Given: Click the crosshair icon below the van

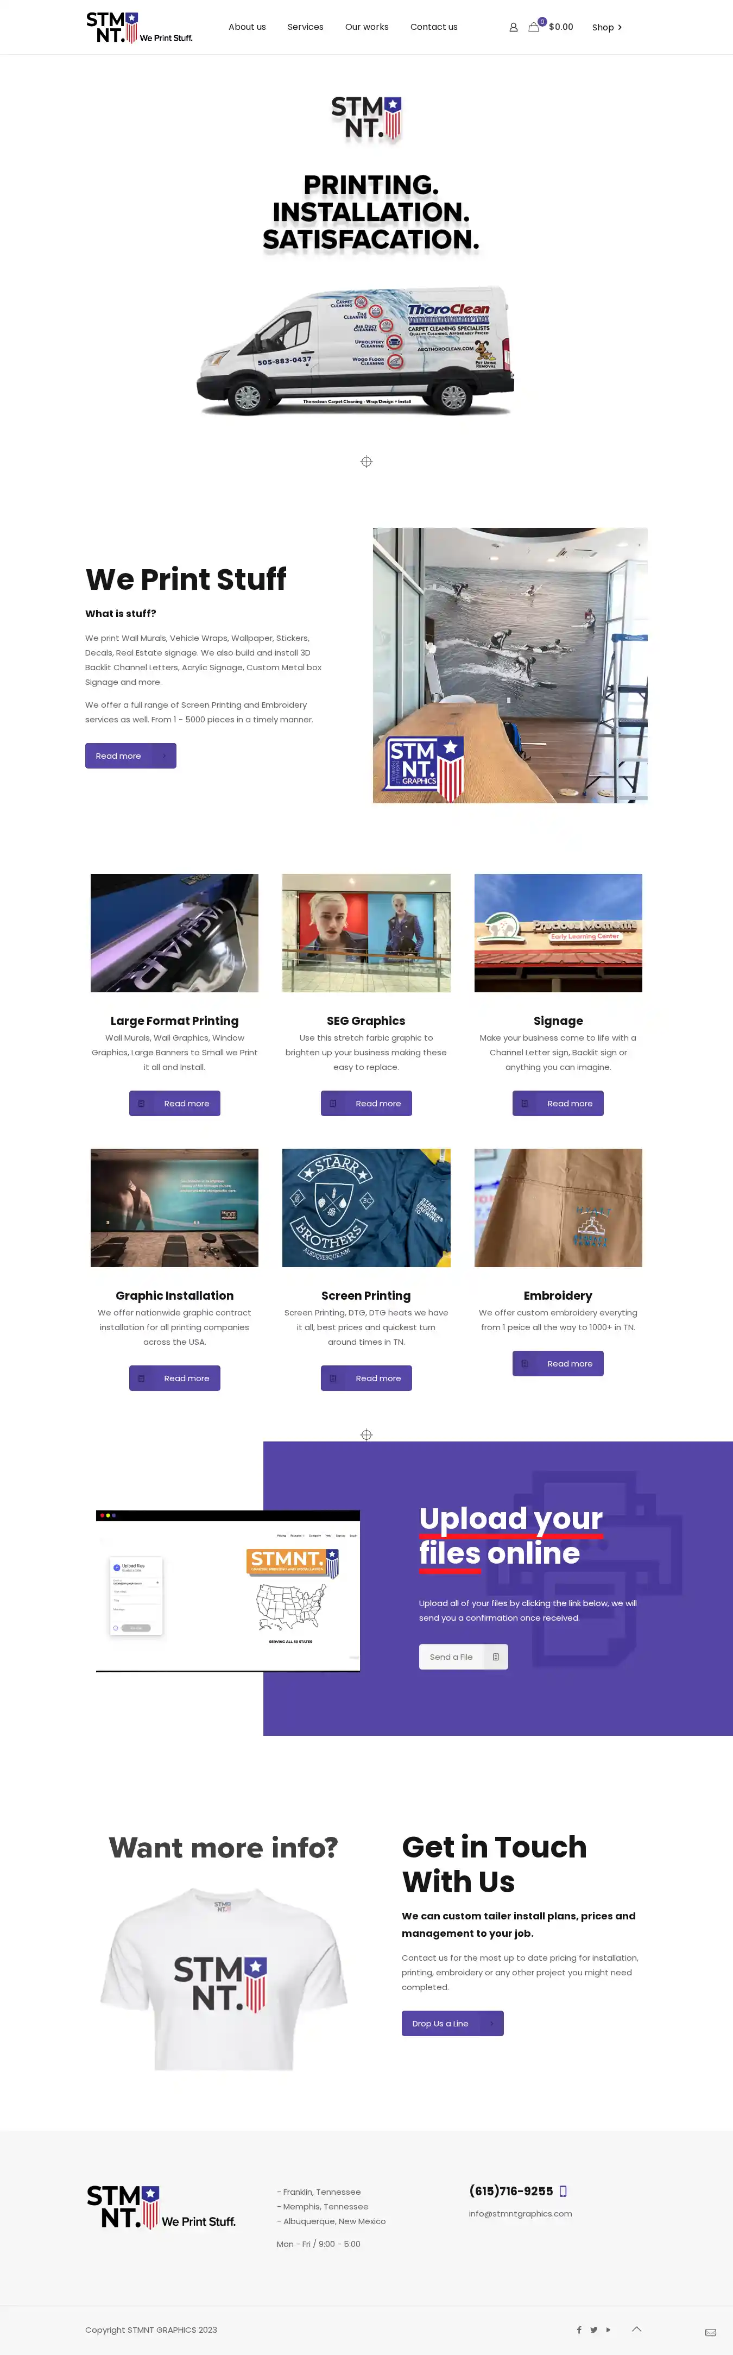Looking at the screenshot, I should pos(365,462).
